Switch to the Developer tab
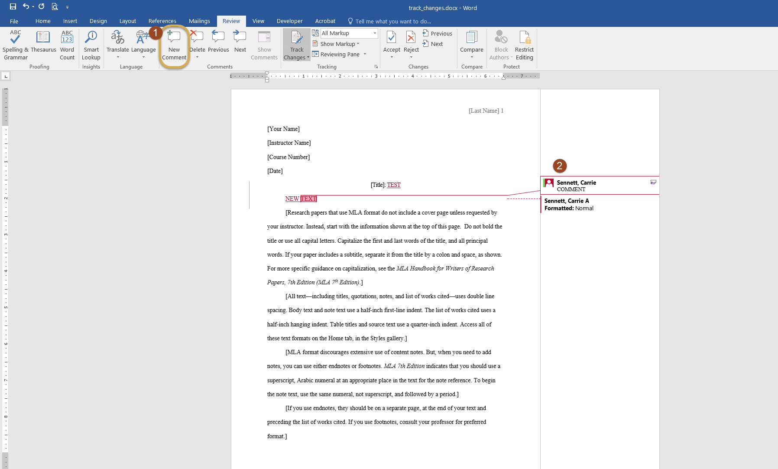778x469 pixels. coord(289,21)
